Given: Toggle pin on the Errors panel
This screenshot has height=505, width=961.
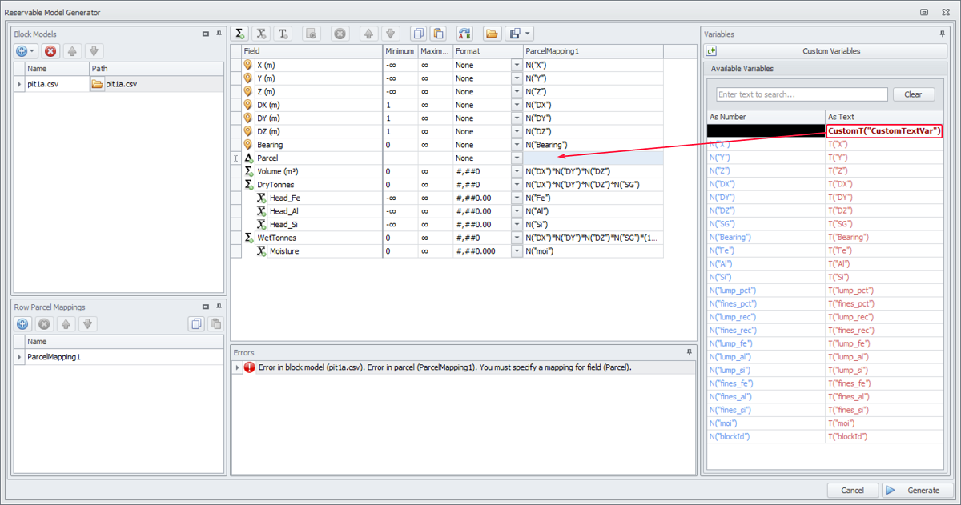Looking at the screenshot, I should coord(689,352).
